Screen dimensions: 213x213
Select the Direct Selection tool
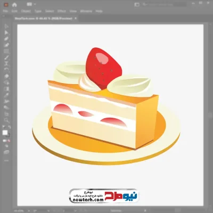(x=6, y=32)
